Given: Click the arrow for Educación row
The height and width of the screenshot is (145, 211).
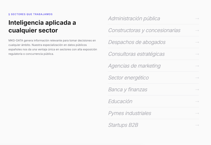Looking at the screenshot, I should click(197, 101).
